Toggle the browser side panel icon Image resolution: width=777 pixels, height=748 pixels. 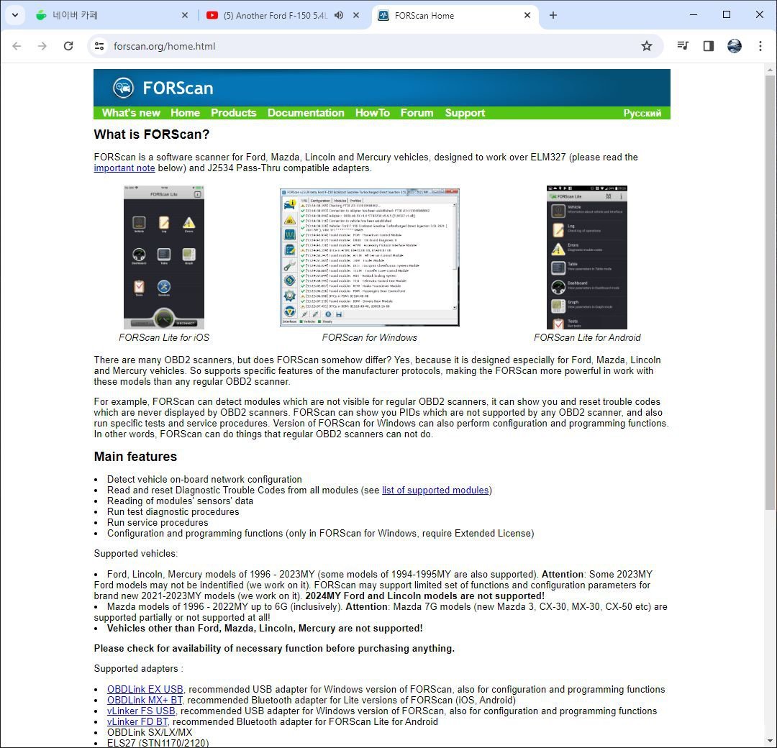[x=709, y=46]
